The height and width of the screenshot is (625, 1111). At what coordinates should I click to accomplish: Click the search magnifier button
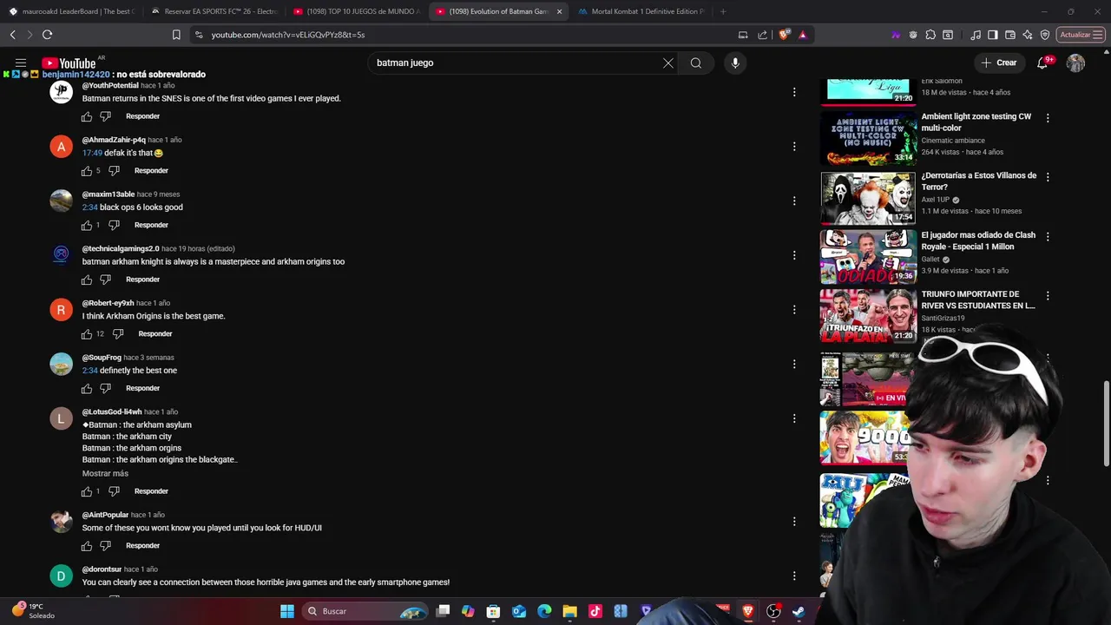(696, 62)
